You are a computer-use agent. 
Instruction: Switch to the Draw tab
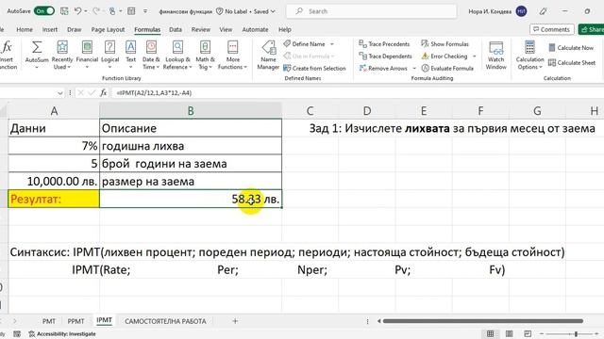(74, 29)
